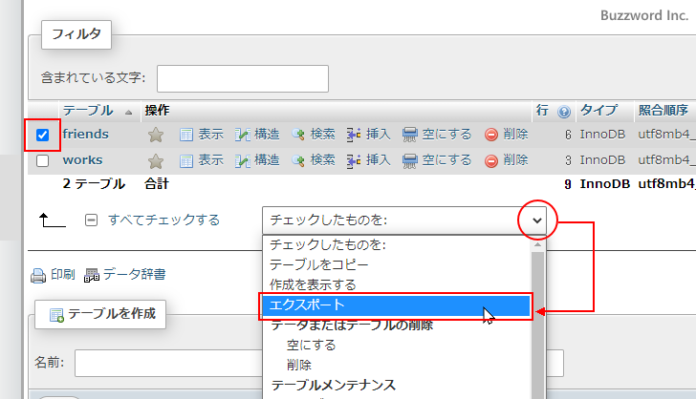The height and width of the screenshot is (399, 696).
Task: Click help icon next to 行 header
Action: pos(564,112)
